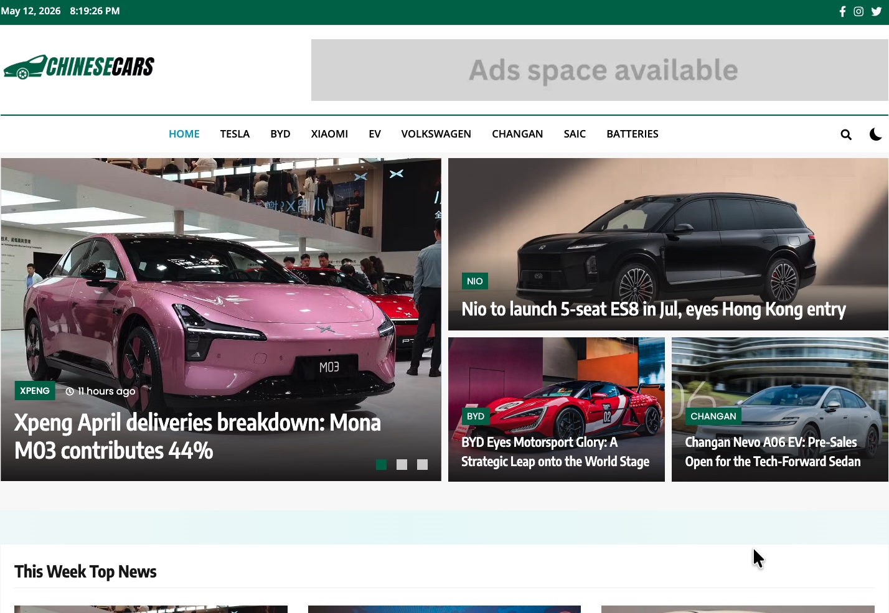Click the XPENG category tag
Screen dimensions: 889x613
tap(35, 391)
